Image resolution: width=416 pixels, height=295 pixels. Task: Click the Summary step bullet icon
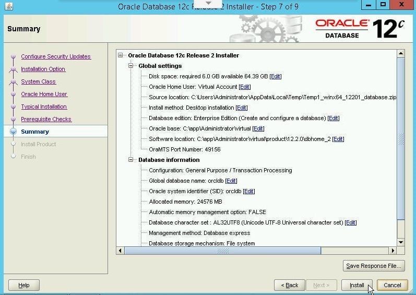(13, 132)
